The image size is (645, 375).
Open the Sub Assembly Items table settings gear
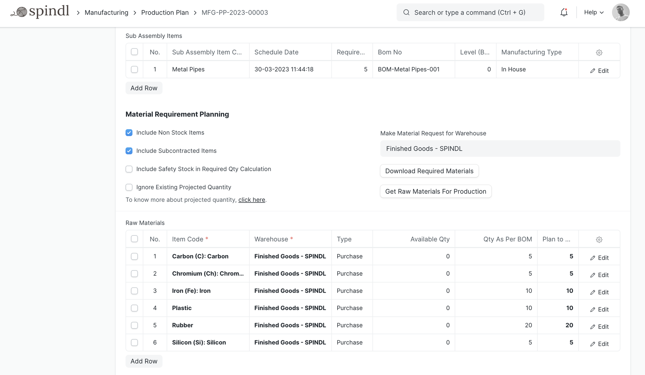pyautogui.click(x=599, y=52)
